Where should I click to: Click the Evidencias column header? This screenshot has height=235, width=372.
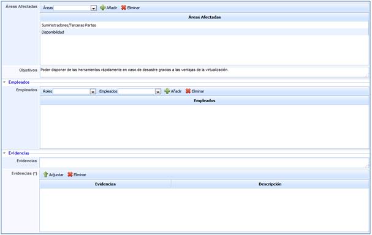click(105, 184)
